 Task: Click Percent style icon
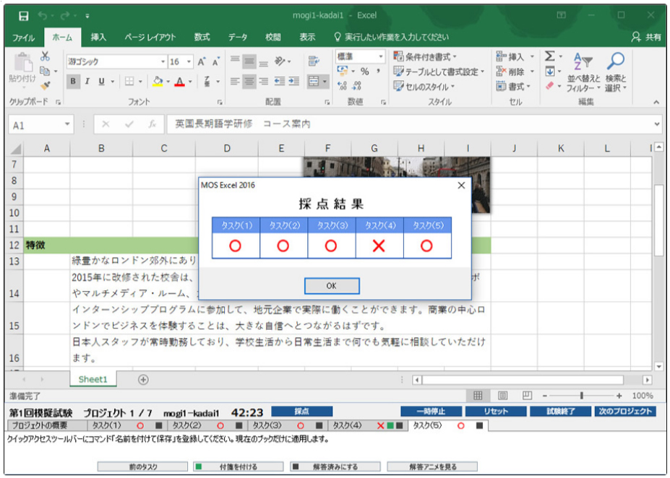[x=364, y=71]
